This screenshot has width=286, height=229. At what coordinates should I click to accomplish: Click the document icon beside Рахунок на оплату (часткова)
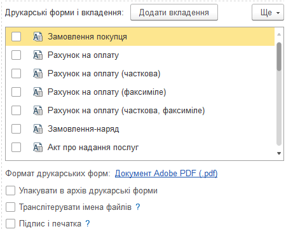[38, 74]
